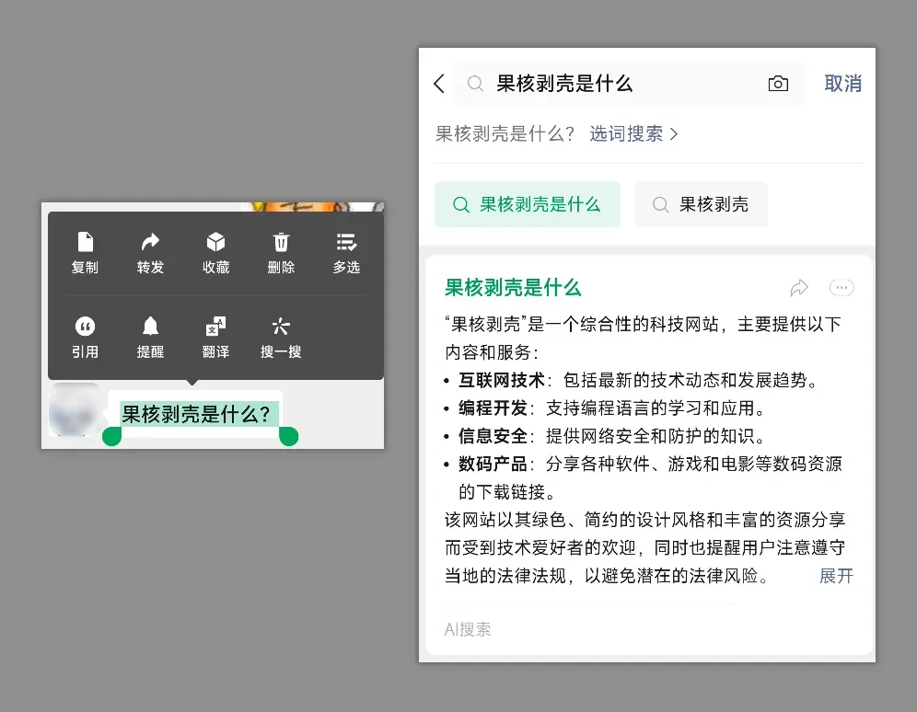Image resolution: width=917 pixels, height=712 pixels.
Task: Select the 果核剥壳是什么 search suggestion chip
Action: [528, 204]
